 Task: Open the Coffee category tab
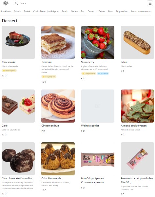[74, 11]
